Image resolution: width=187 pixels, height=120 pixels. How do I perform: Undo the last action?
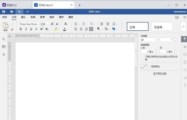click(x=19, y=12)
